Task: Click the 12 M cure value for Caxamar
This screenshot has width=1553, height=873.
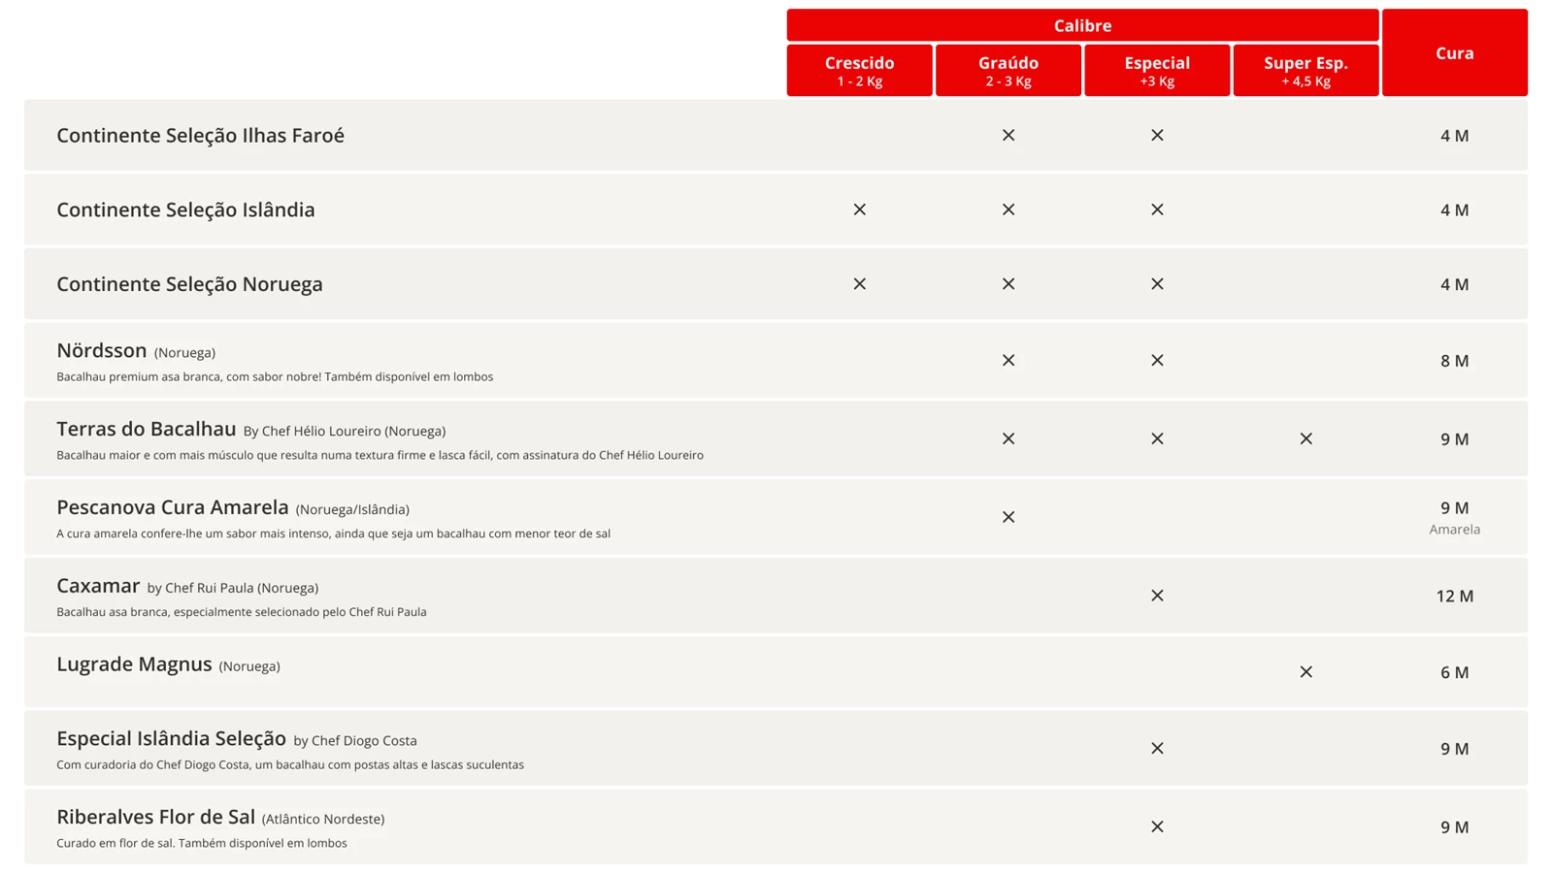Action: coord(1454,597)
